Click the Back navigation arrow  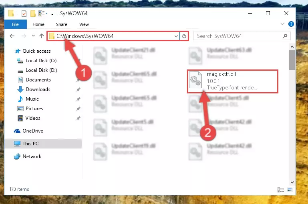tap(12, 36)
